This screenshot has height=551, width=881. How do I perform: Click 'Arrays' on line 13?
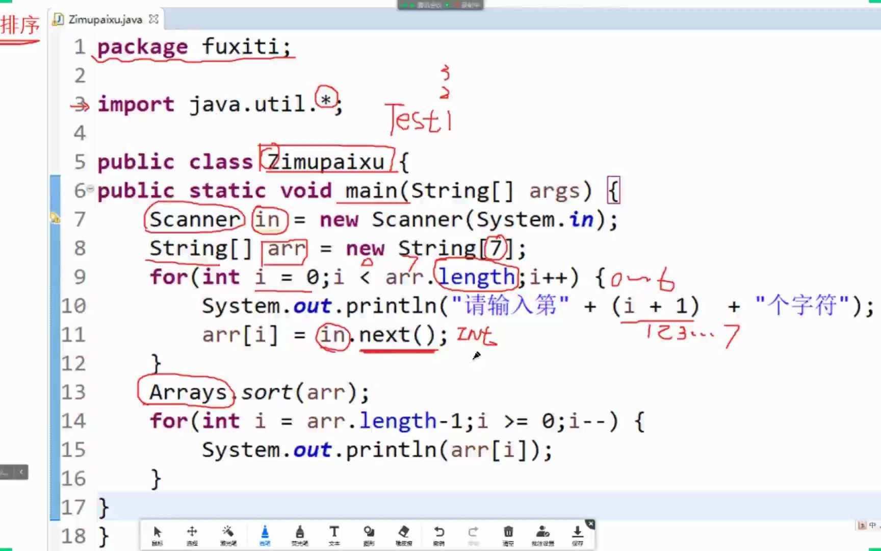[x=188, y=392]
